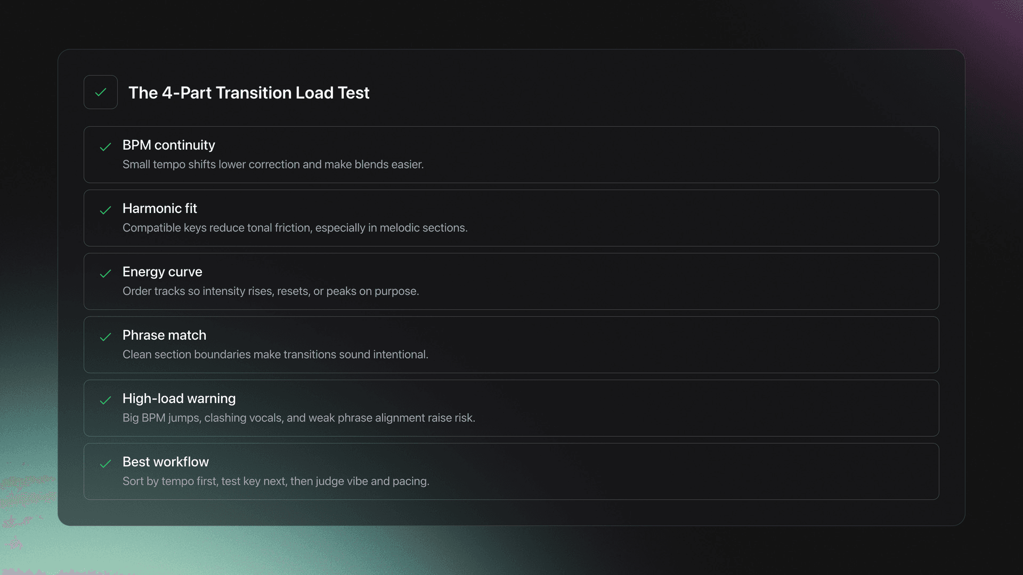
Task: Click the description text under High-load warning
Action: (x=298, y=418)
